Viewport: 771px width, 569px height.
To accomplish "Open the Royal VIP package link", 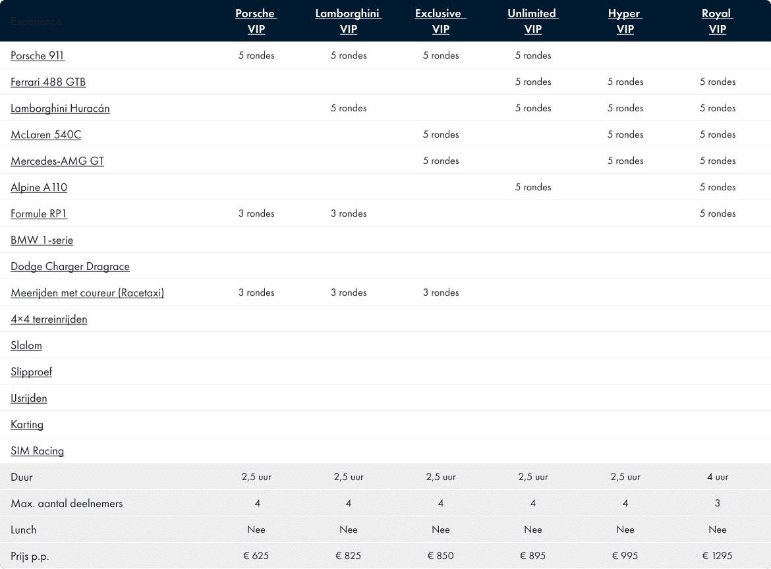I will pyautogui.click(x=718, y=21).
